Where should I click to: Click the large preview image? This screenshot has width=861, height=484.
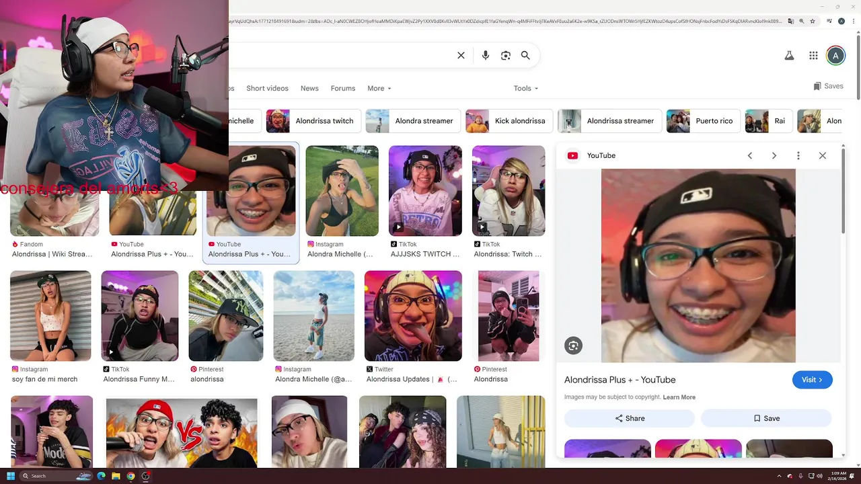(x=698, y=266)
